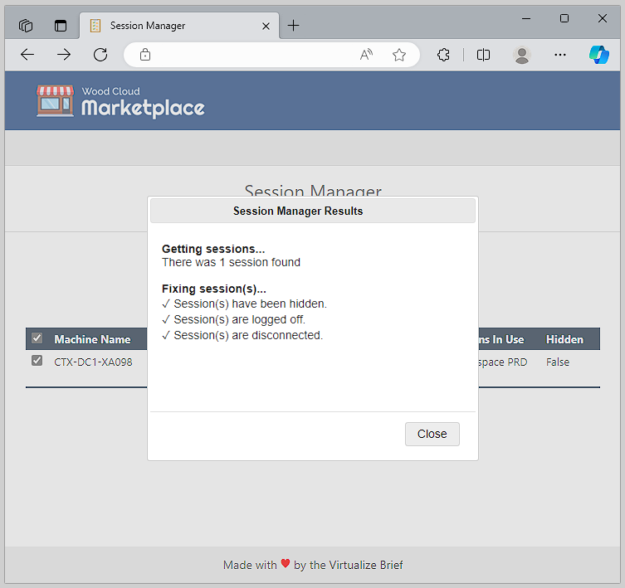Close the Session Manager Results dialog
This screenshot has width=625, height=588.
pyautogui.click(x=432, y=434)
